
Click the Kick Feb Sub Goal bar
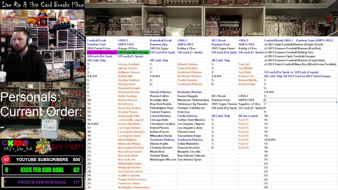pyautogui.click(x=42, y=170)
